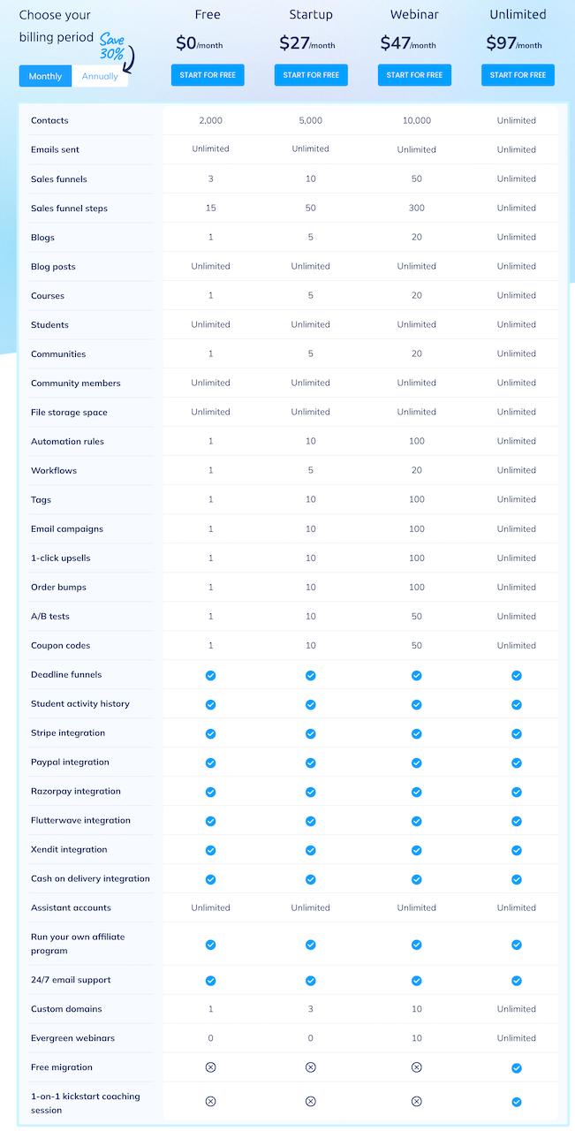
Task: Click the Stripe integration checkmark under Webinar
Action: click(x=416, y=733)
